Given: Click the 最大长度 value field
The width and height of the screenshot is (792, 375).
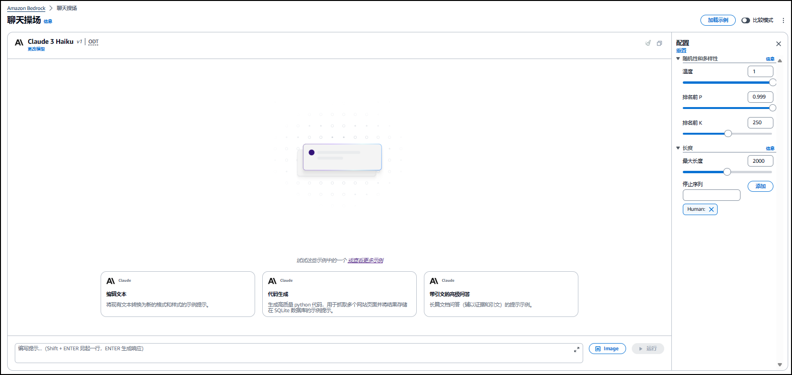Looking at the screenshot, I should 761,161.
